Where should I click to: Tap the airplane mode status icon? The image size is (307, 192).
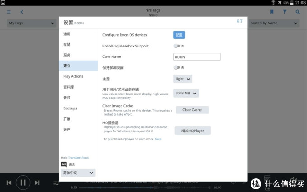point(279,3)
